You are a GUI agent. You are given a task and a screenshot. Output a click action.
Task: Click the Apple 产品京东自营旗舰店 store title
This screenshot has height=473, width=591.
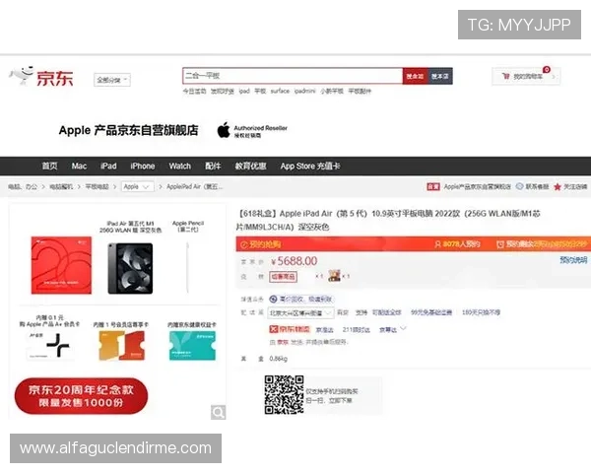[x=128, y=130]
